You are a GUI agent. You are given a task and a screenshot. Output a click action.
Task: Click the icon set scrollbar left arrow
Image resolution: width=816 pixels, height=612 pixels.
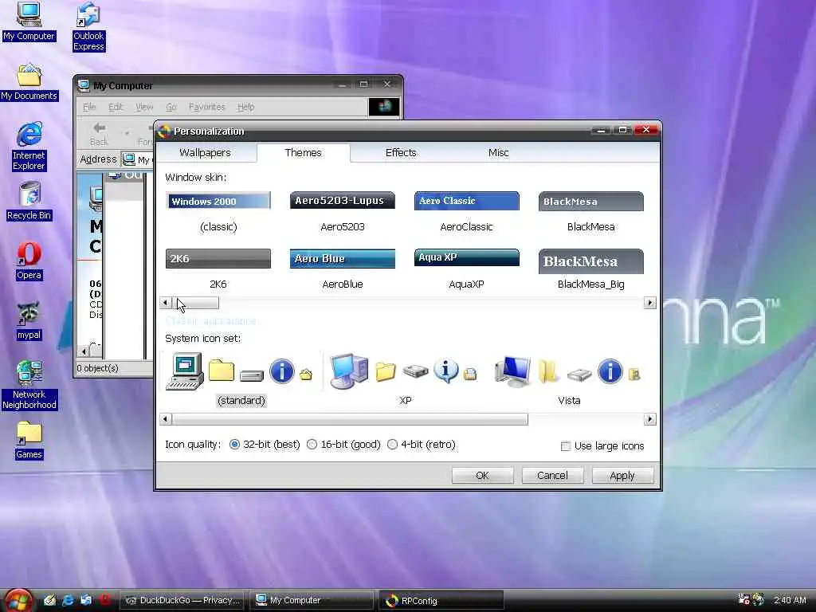tap(166, 419)
